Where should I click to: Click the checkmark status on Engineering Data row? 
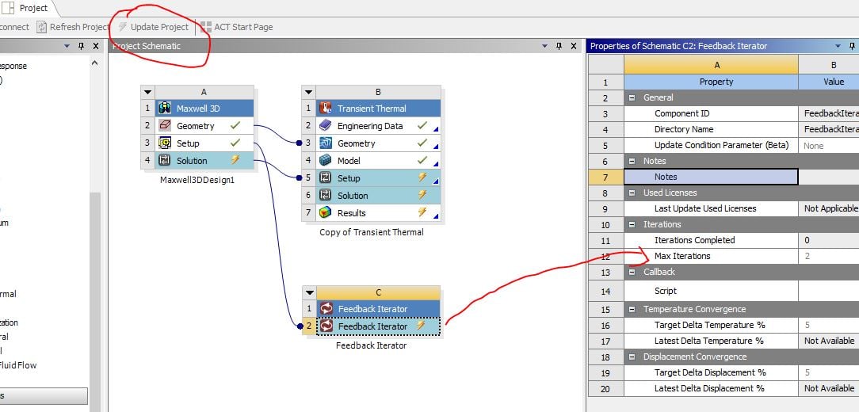422,125
